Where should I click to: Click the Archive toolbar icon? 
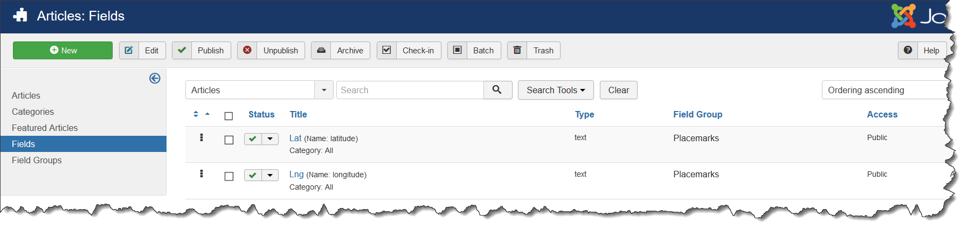[321, 50]
